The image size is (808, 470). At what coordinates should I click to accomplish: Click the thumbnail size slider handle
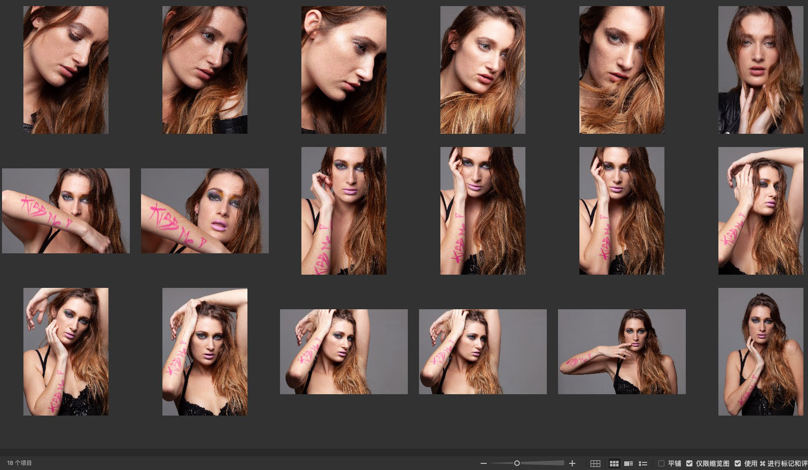pyautogui.click(x=517, y=463)
